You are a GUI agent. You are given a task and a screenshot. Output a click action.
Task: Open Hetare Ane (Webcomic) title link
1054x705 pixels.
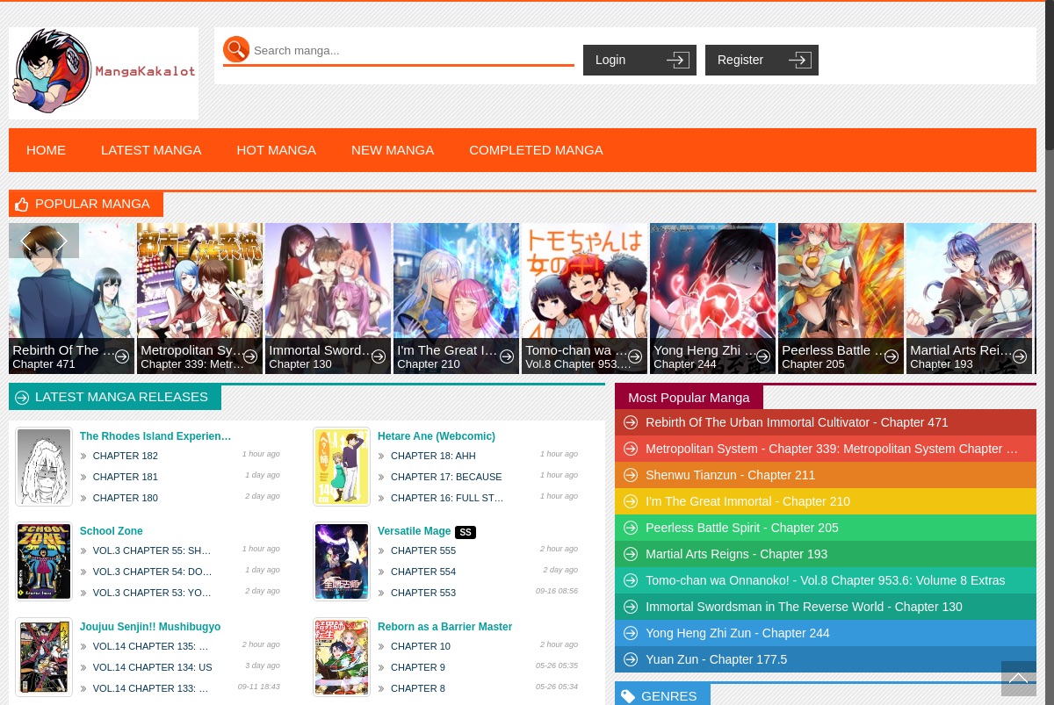click(437, 436)
